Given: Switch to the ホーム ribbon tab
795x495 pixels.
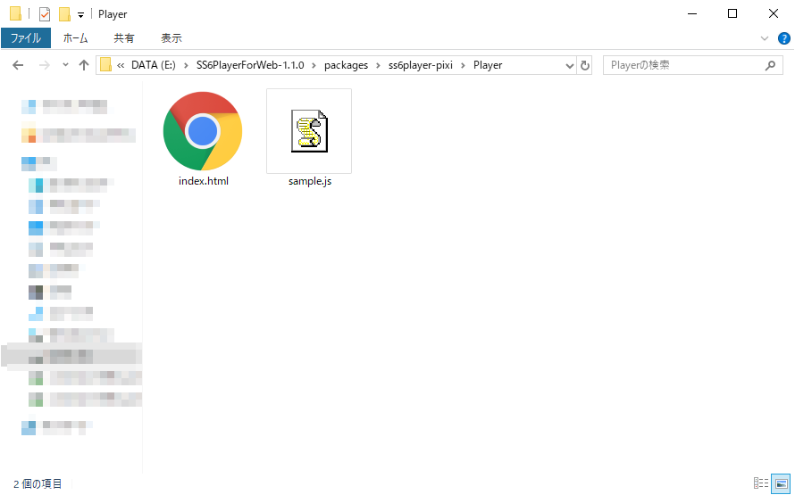Looking at the screenshot, I should (76, 38).
